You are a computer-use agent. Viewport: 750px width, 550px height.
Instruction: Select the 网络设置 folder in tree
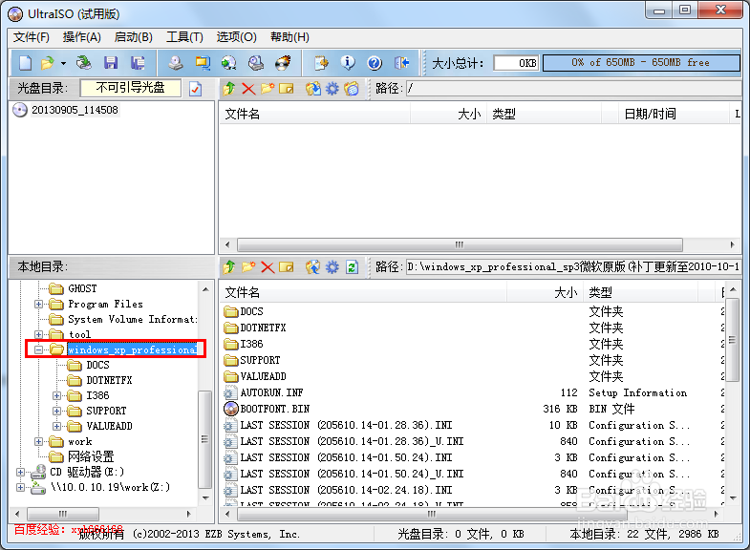tap(91, 456)
